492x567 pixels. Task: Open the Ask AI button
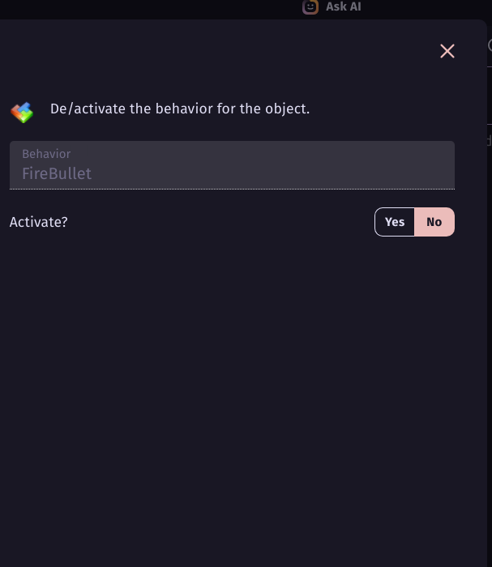(332, 6)
